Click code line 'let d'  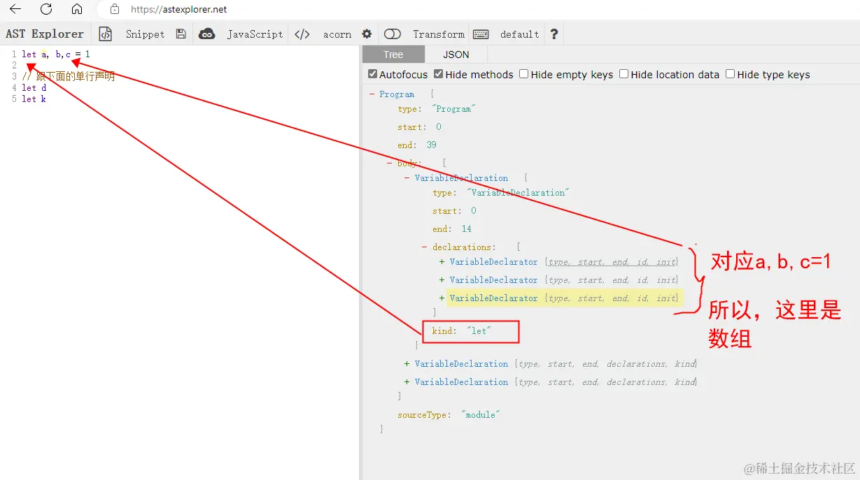34,88
